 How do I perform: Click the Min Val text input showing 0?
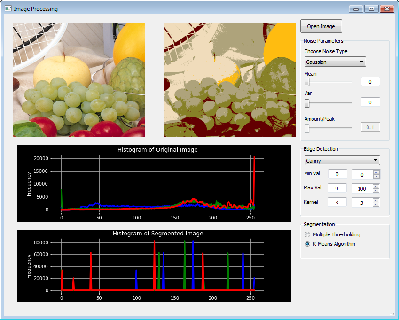click(336, 174)
